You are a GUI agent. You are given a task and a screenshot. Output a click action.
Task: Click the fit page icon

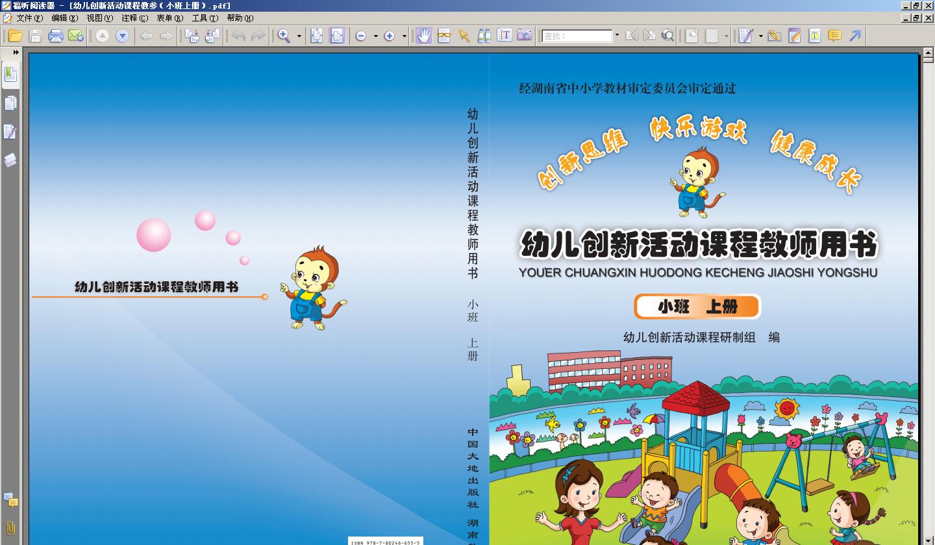[317, 36]
